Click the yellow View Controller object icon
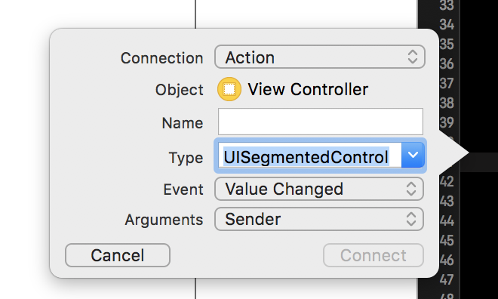 (x=229, y=89)
